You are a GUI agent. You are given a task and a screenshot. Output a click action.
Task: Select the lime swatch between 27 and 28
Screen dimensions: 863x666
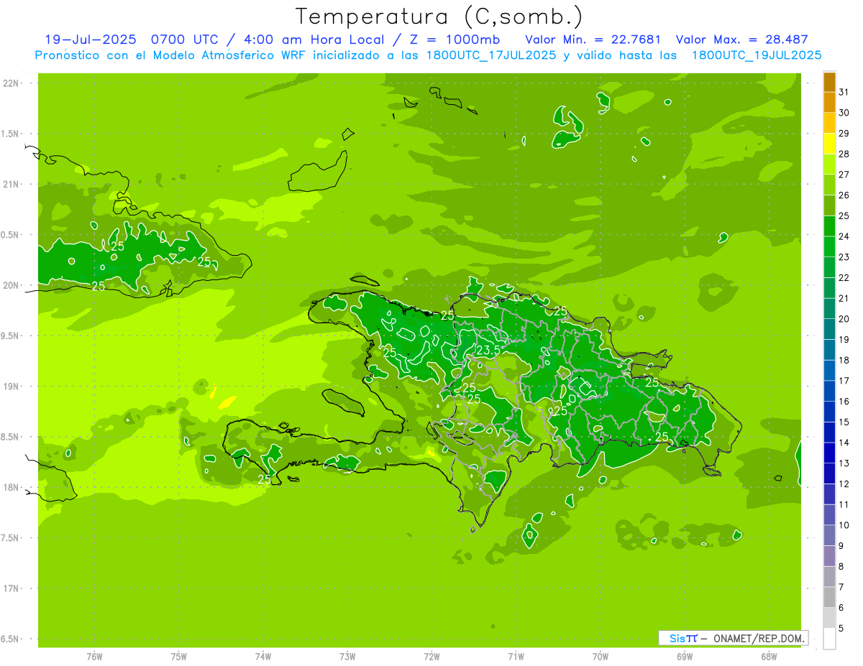pyautogui.click(x=829, y=164)
